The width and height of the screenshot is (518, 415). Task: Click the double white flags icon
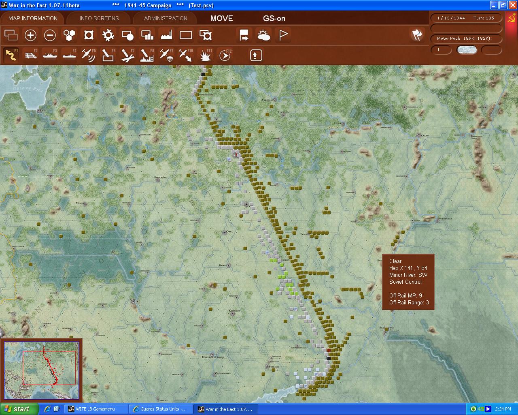(417, 35)
